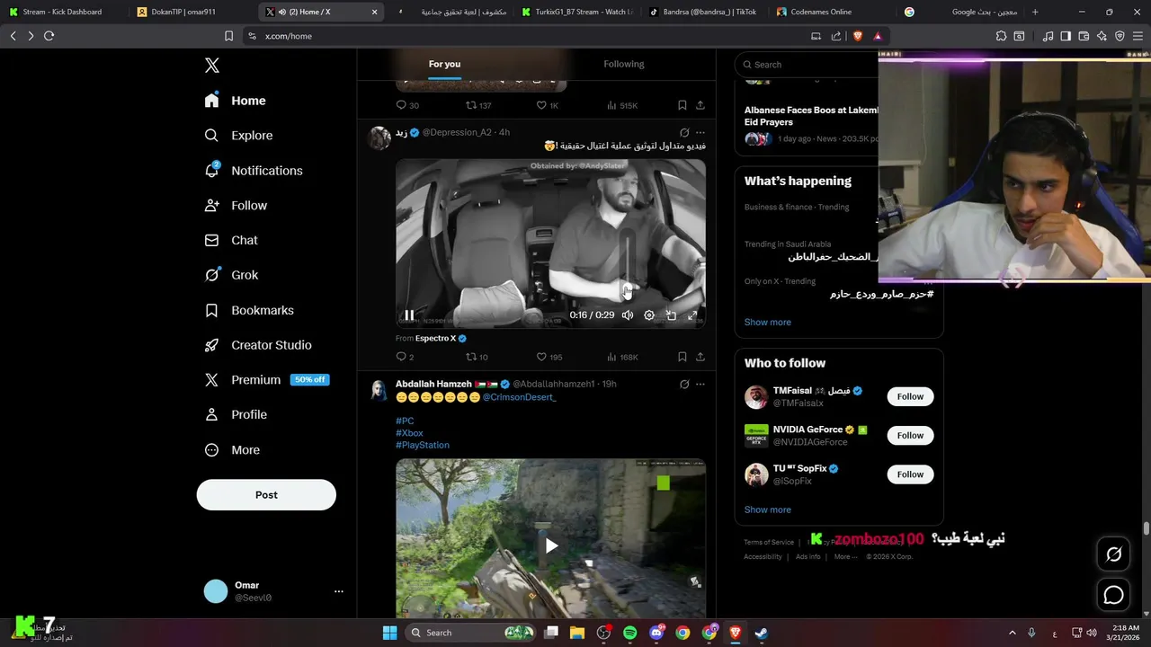The width and height of the screenshot is (1151, 647).
Task: Repost the post with 10 reposts
Action: 477,357
